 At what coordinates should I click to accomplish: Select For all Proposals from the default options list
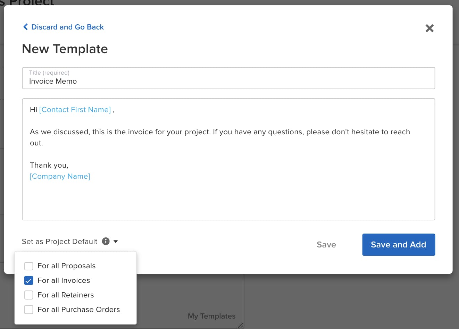click(28, 266)
